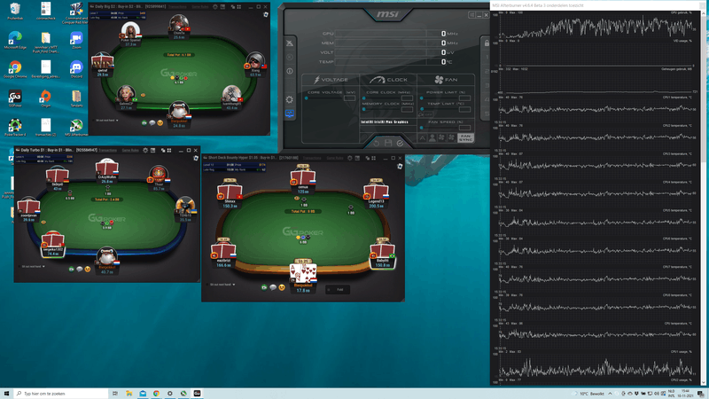Adjust the Core Voltage slider

click(x=323, y=98)
